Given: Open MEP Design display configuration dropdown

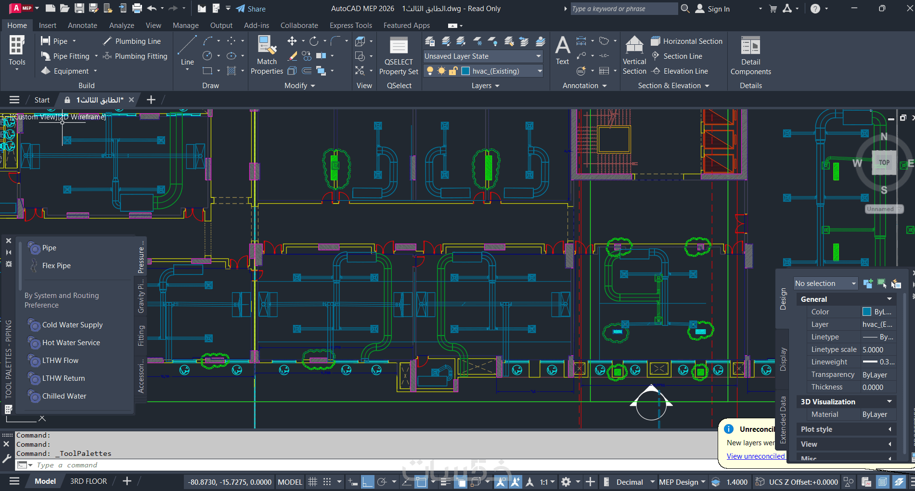Looking at the screenshot, I should point(682,481).
